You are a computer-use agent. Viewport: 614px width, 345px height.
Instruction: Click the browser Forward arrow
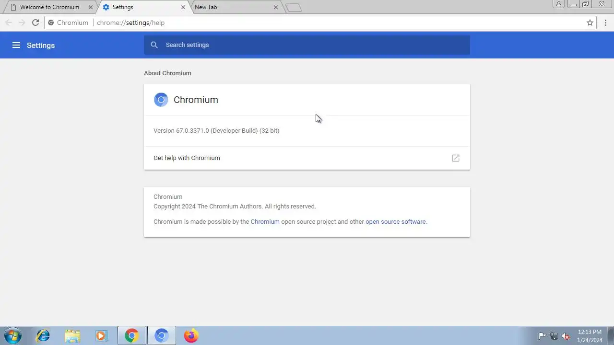point(22,23)
